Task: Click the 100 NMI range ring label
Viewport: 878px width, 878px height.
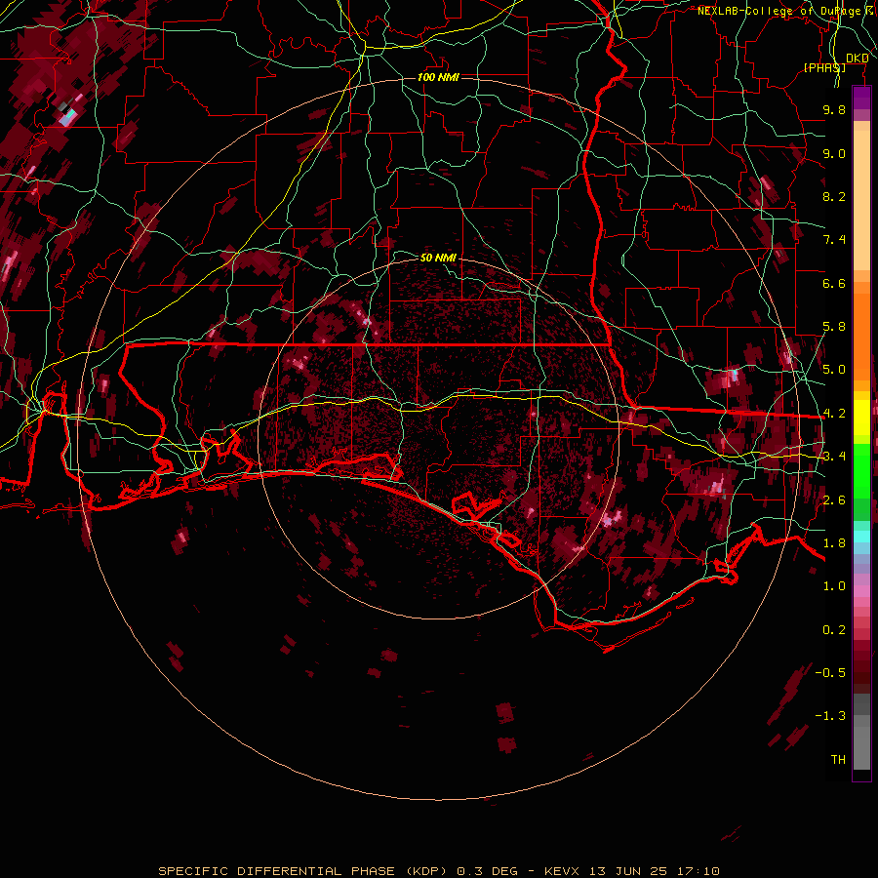Action: click(438, 77)
